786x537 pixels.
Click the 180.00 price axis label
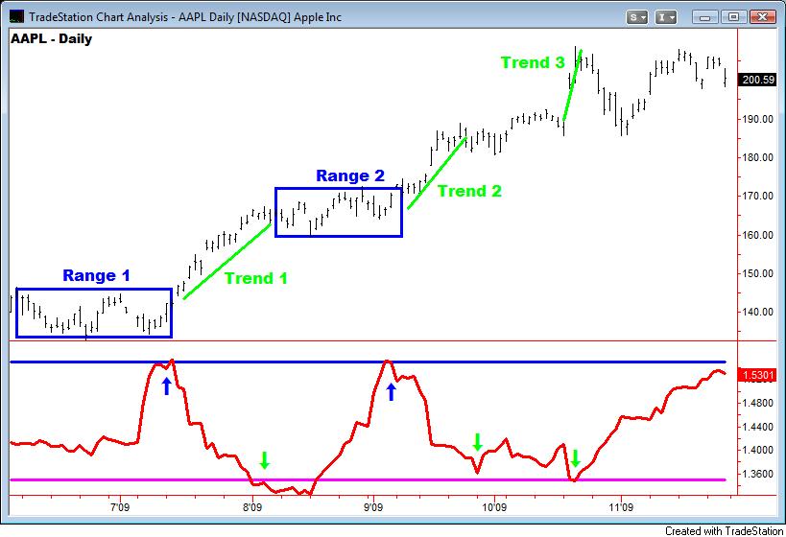point(758,157)
